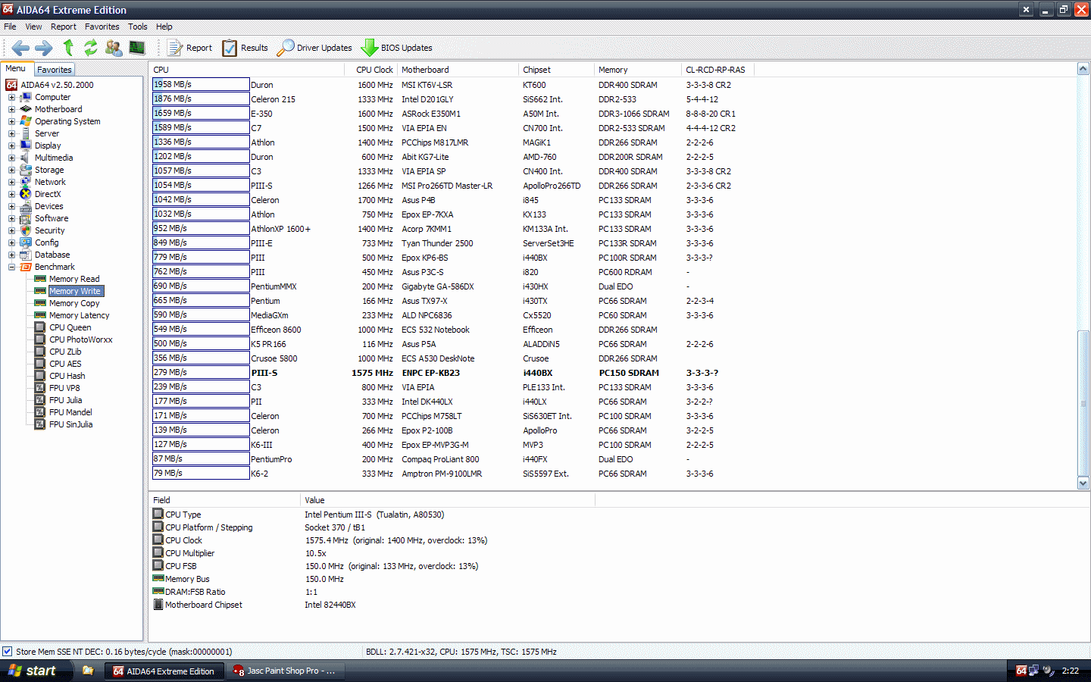The width and height of the screenshot is (1091, 682).
Task: Click the green Up arrow icon
Action: pos(68,48)
